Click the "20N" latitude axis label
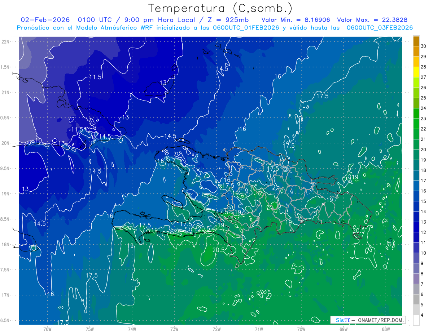Image resolution: width=433 pixels, height=334 pixels. [x=5, y=143]
